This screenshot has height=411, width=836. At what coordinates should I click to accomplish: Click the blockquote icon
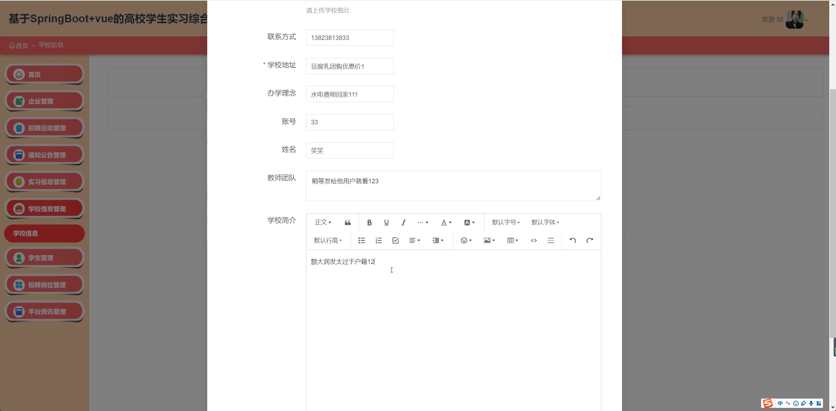[x=347, y=223]
